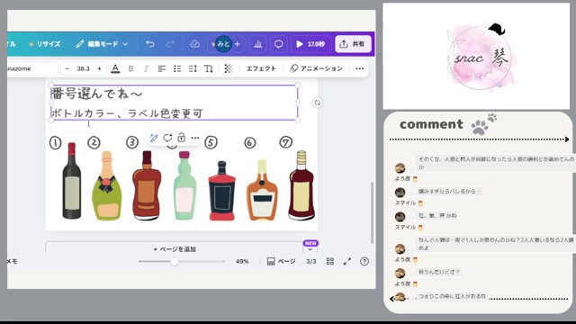Open line spacing settings
Screen dimensions: 576x324
pyautogui.click(x=193, y=68)
